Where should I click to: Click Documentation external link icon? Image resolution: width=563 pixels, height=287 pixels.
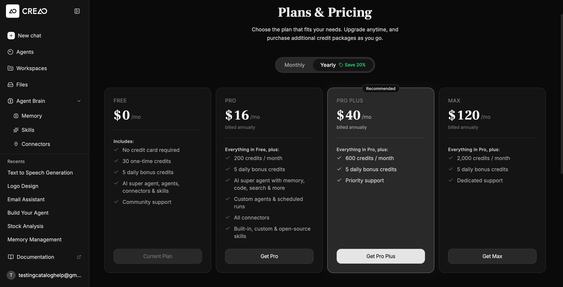(79, 257)
